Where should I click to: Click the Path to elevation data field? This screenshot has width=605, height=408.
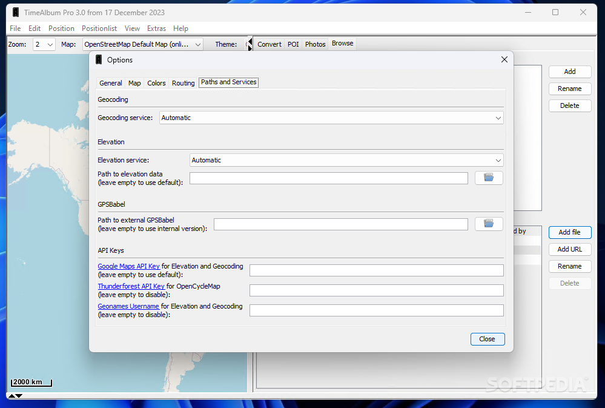point(329,178)
